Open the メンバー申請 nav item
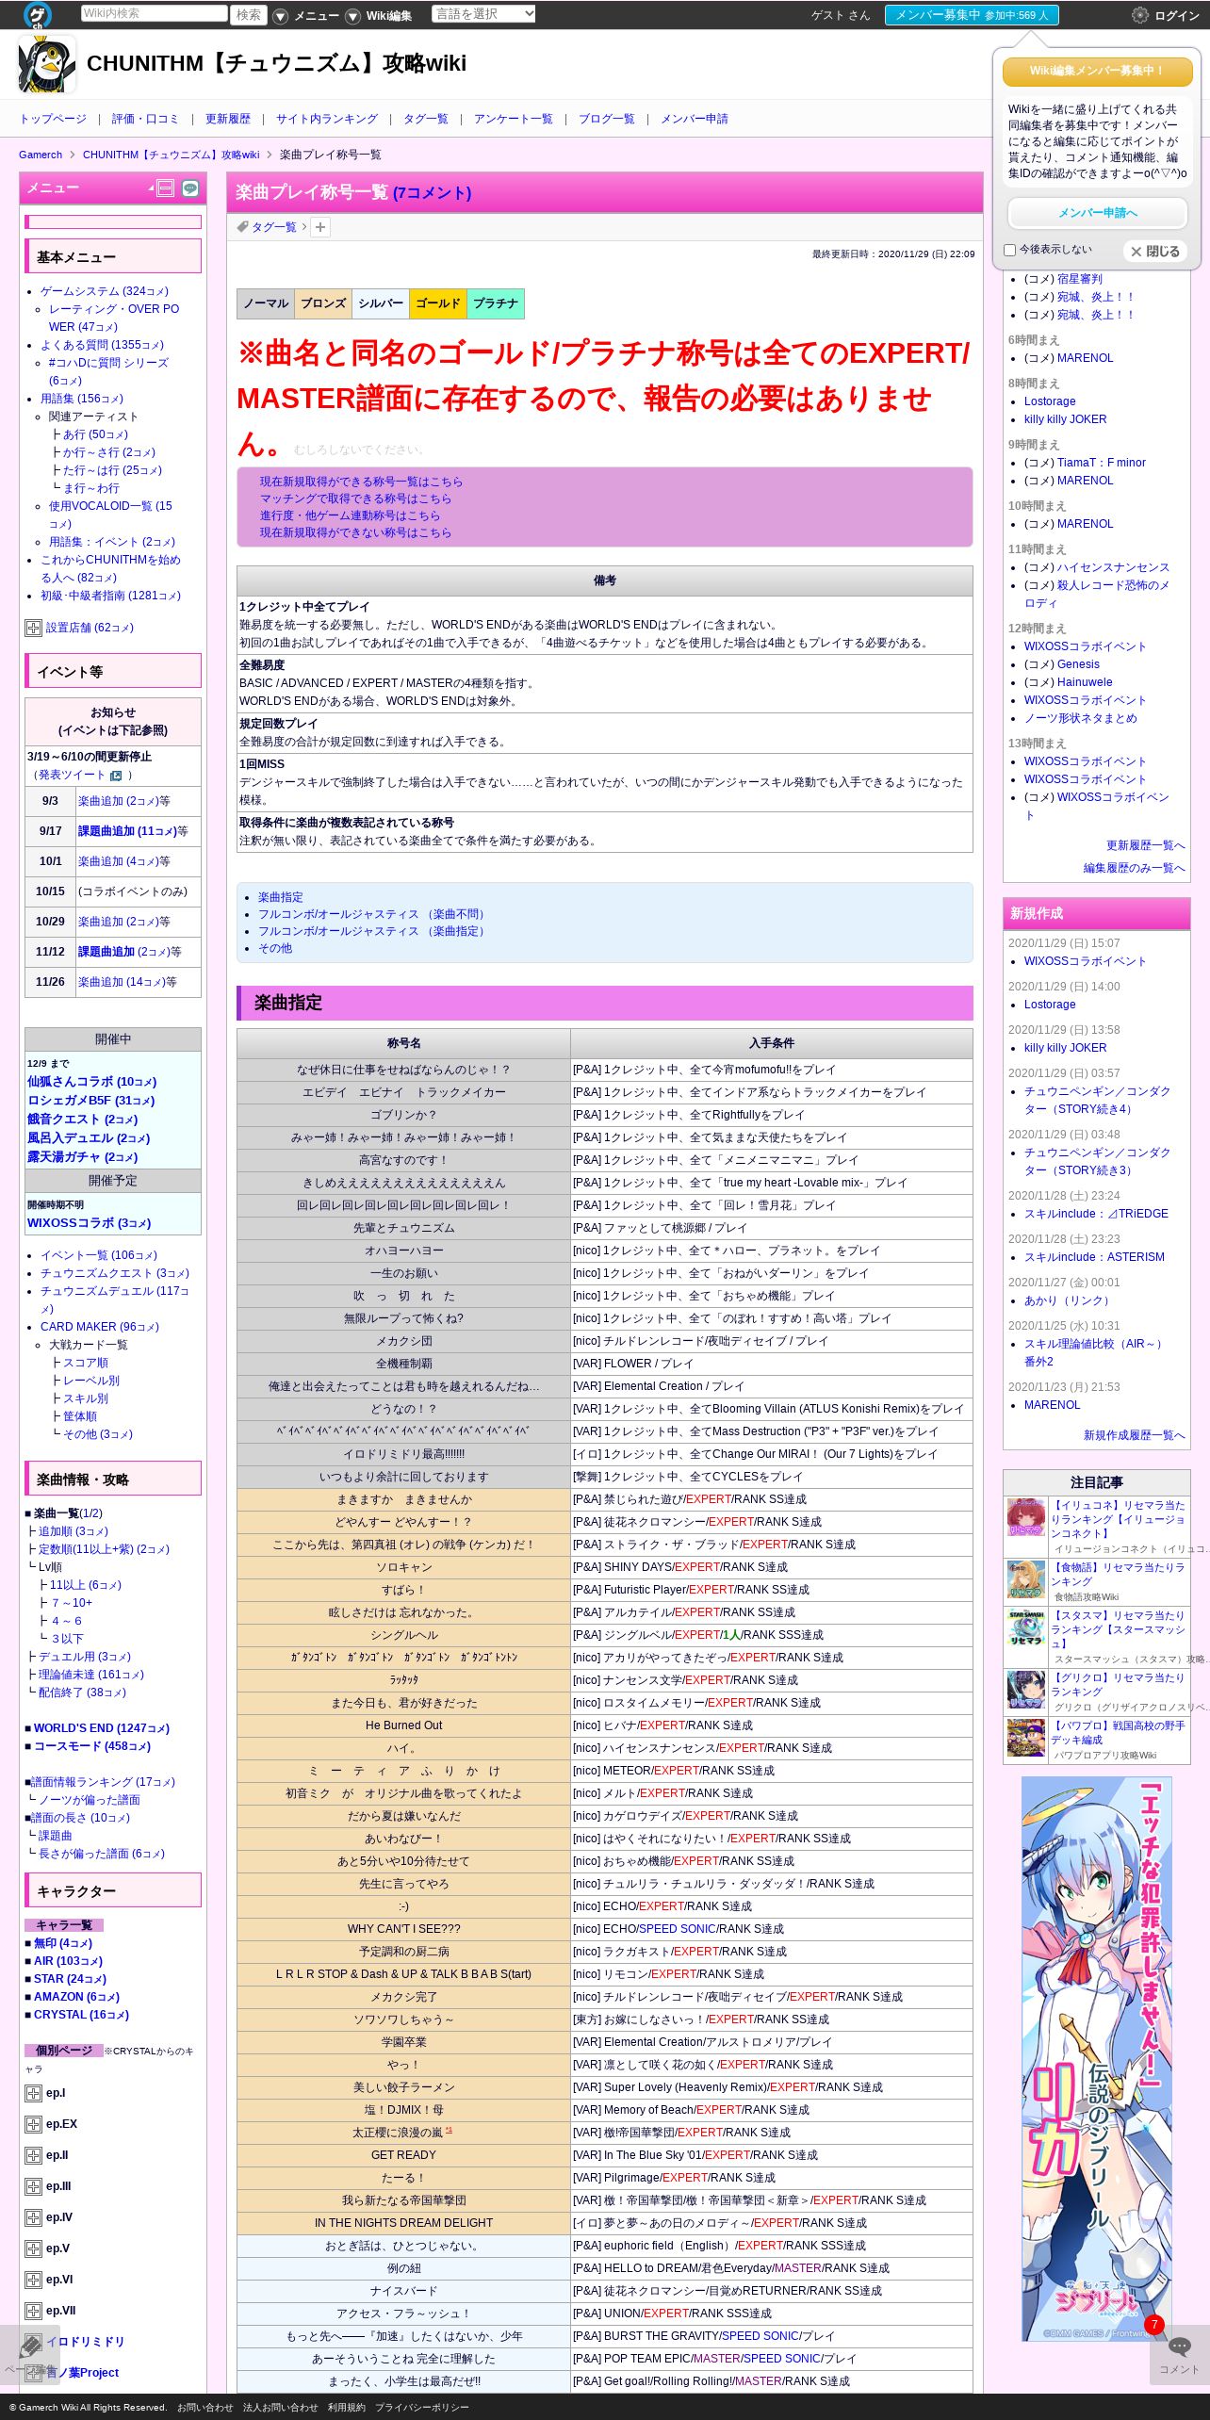The width and height of the screenshot is (1210, 2420). coord(694,119)
